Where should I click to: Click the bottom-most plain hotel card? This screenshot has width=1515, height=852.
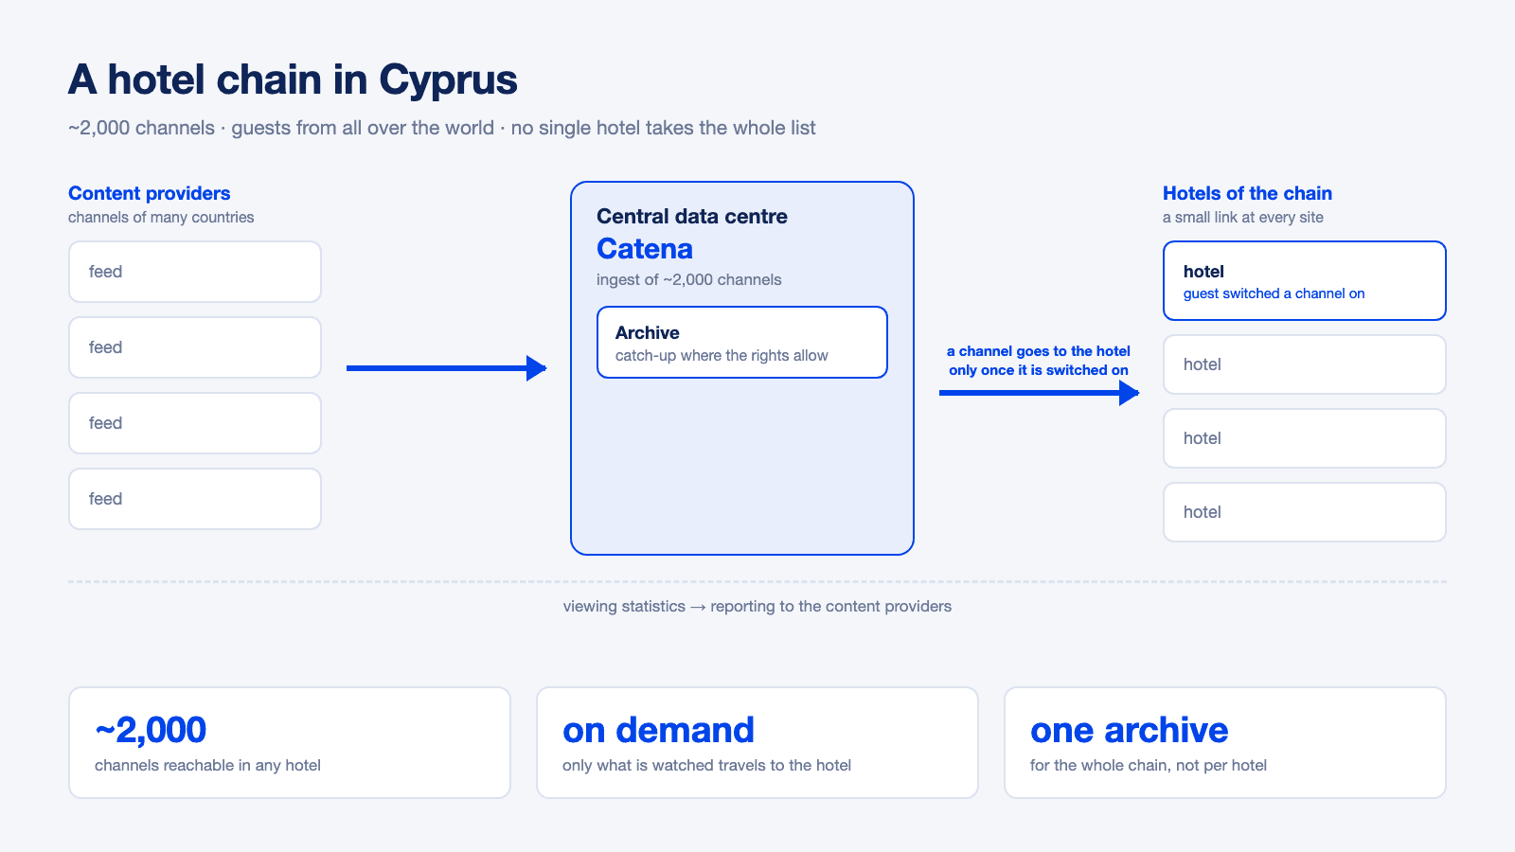(x=1305, y=512)
